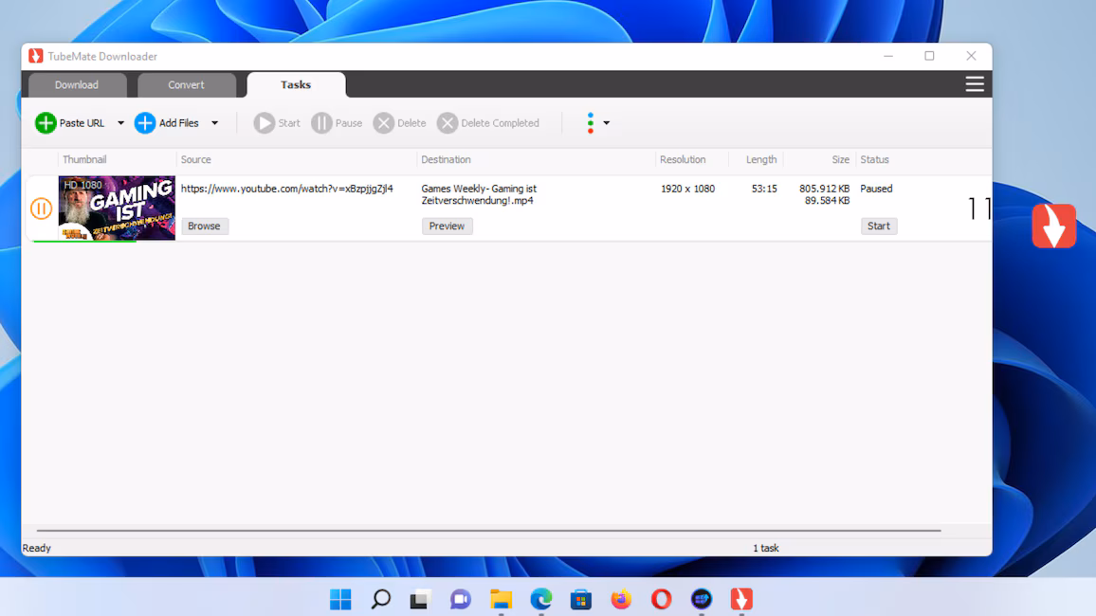Viewport: 1096px width, 616px height.
Task: Click the Source column header
Action: tap(195, 160)
